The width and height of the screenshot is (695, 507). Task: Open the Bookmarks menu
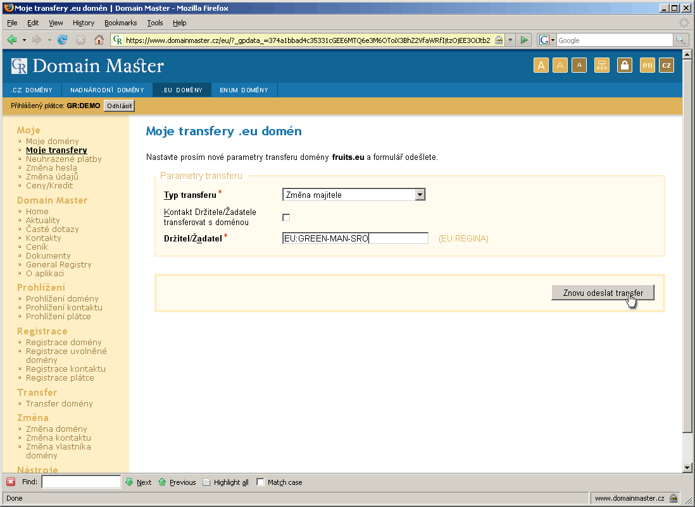tap(120, 23)
